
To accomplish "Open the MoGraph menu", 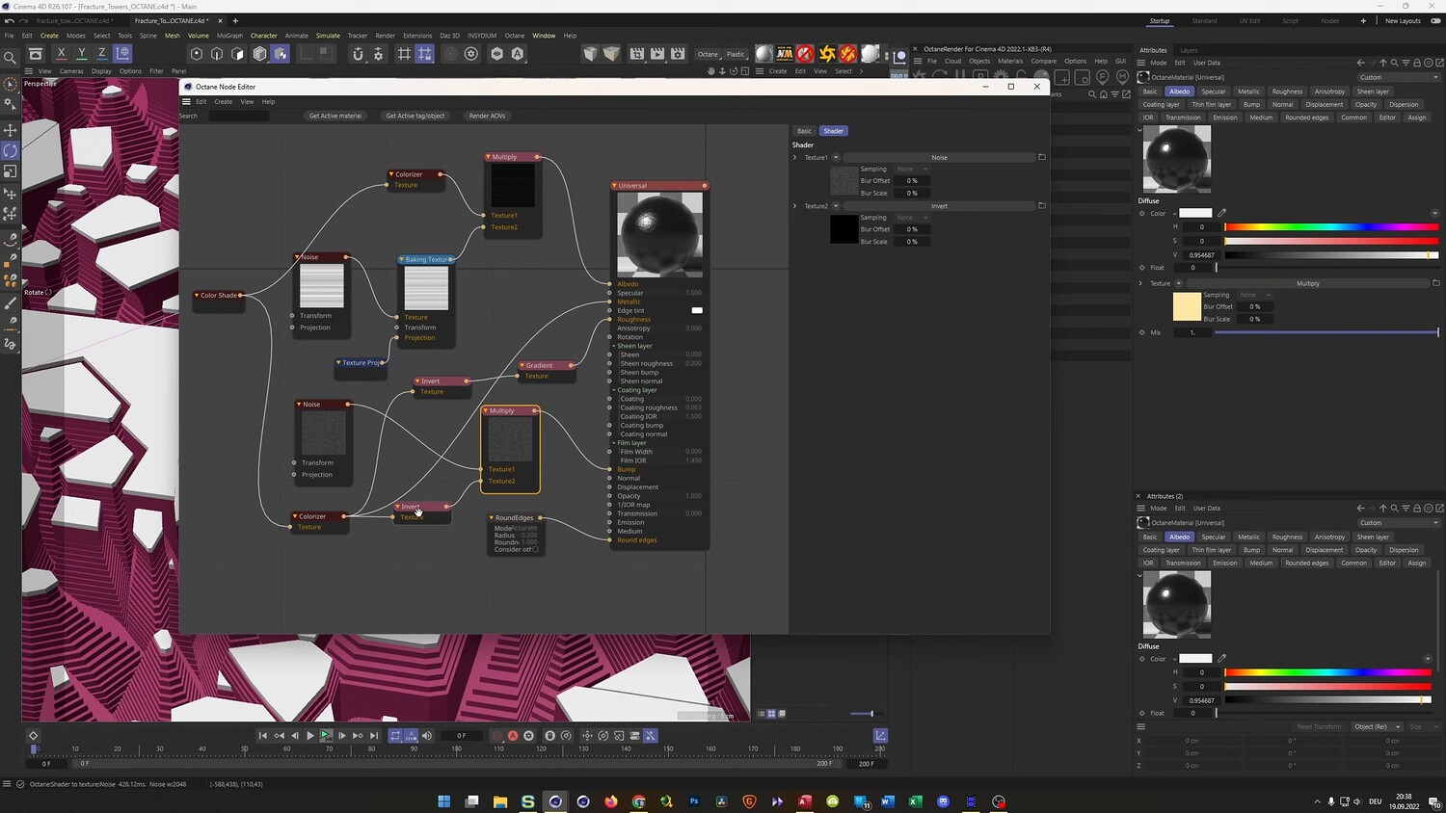I will [229, 36].
